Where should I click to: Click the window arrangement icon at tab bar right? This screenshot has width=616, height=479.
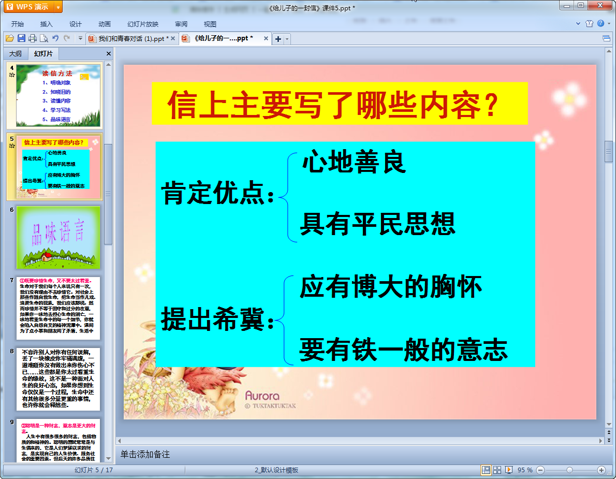coord(606,38)
